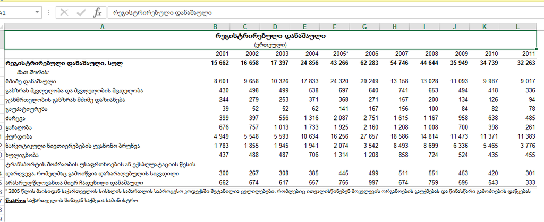
Task: Select column C header
Action: coord(245,27)
